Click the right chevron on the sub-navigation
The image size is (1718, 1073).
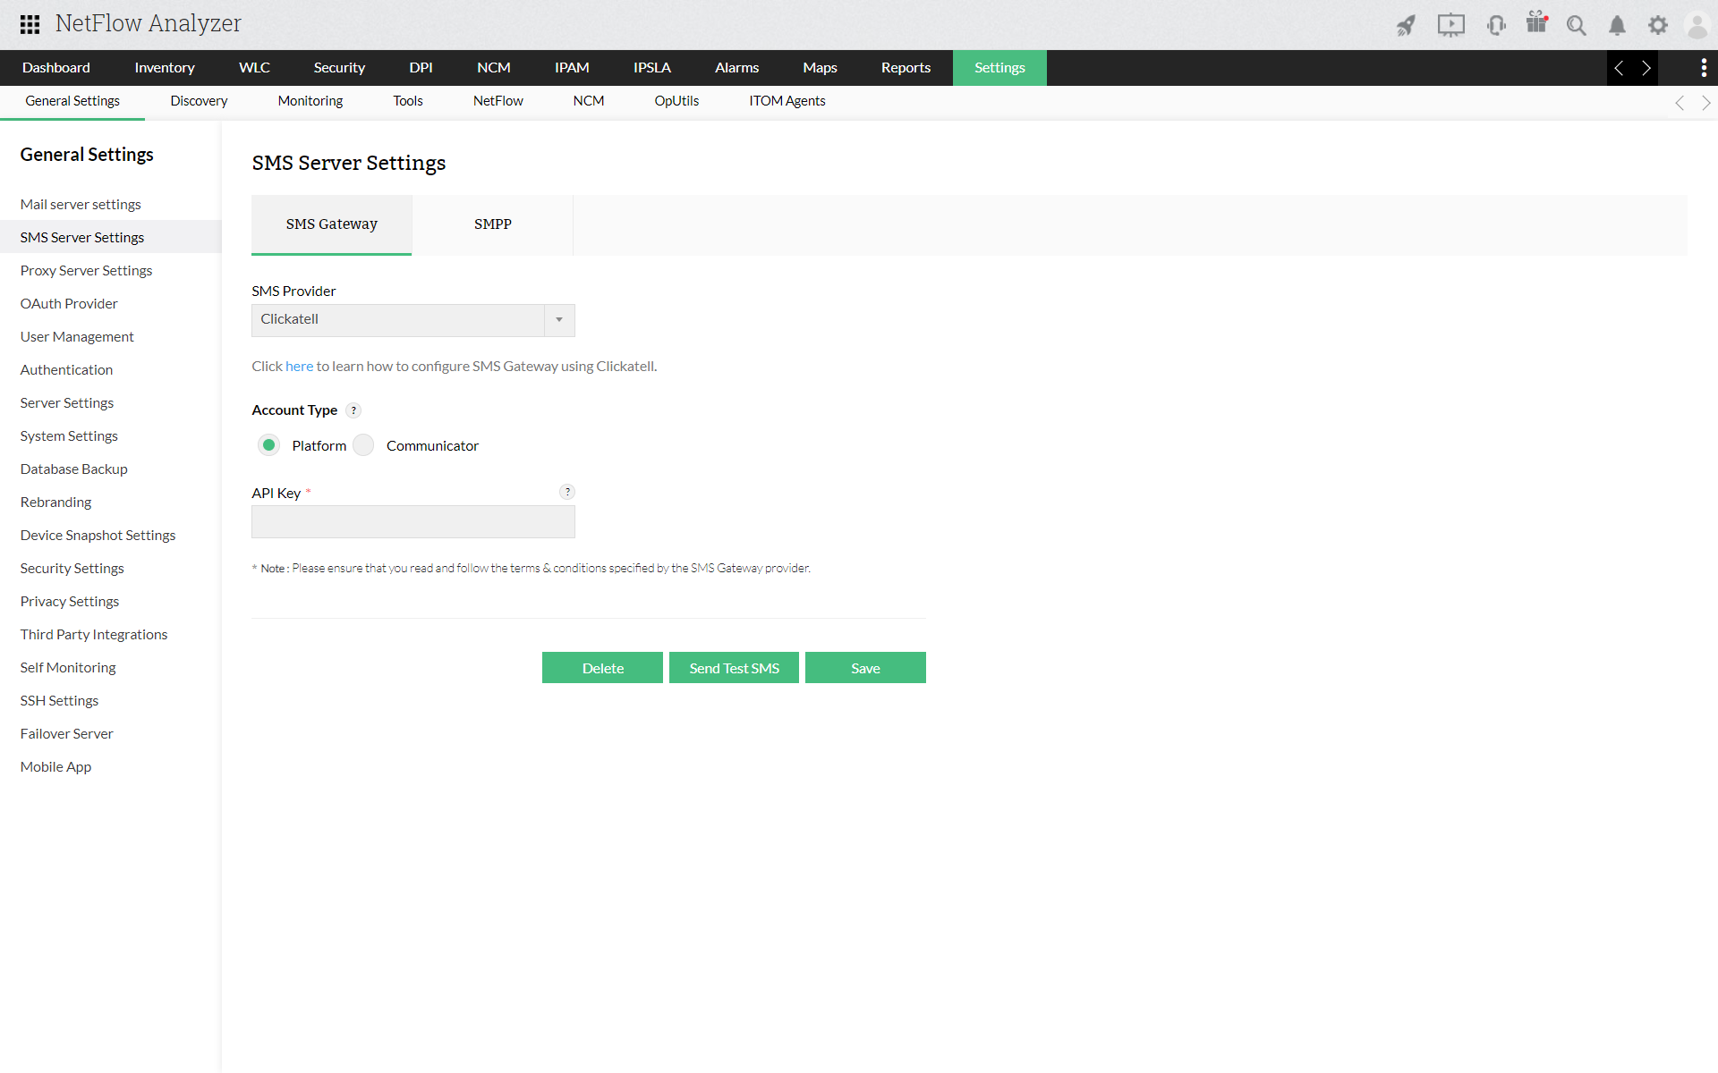pos(1707,103)
